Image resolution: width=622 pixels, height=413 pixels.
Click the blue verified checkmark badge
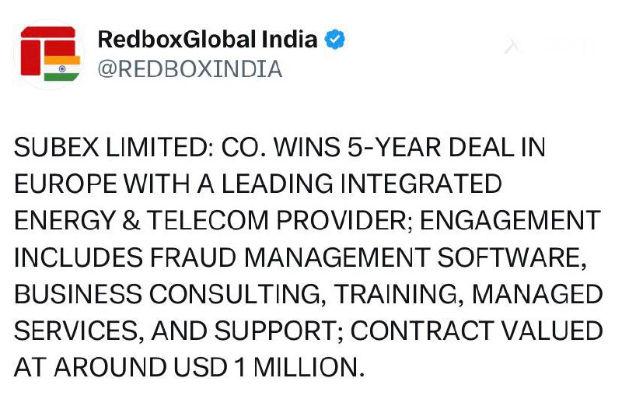(x=335, y=39)
